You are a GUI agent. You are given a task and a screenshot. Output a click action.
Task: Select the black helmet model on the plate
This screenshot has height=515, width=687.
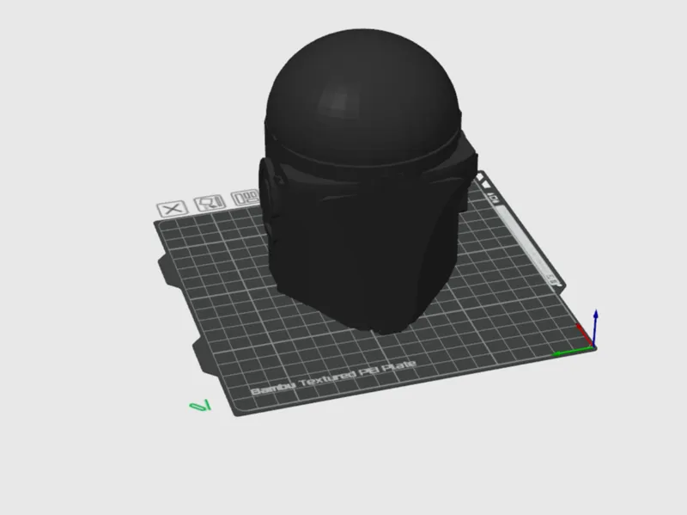pos(367,180)
